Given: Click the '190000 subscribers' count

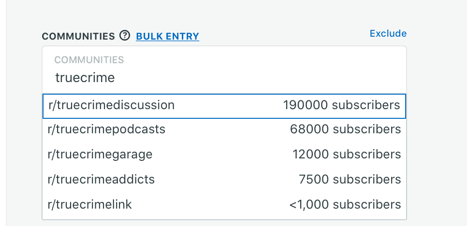Looking at the screenshot, I should (x=342, y=105).
